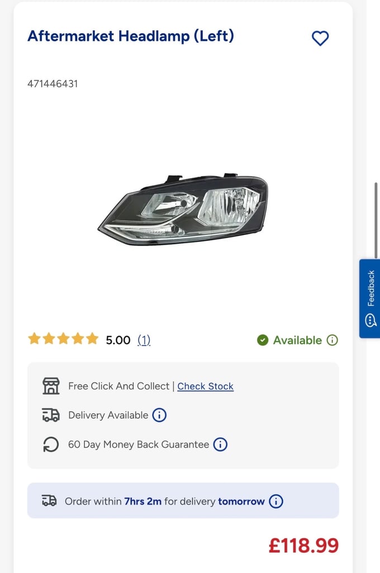This screenshot has height=573, width=380.
Task: Click the headlamp product image
Action: pyautogui.click(x=183, y=209)
